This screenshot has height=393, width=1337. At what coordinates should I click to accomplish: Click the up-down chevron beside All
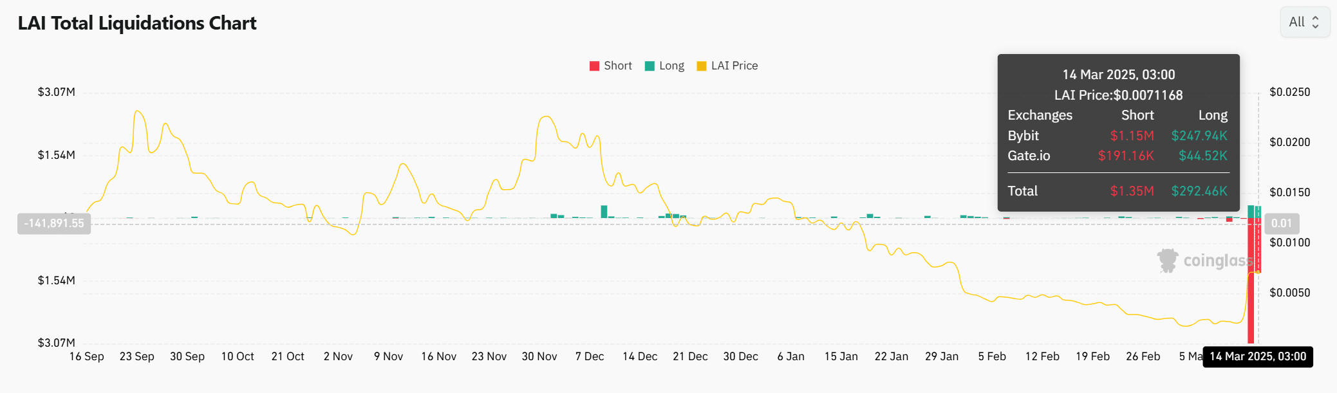coord(1315,22)
